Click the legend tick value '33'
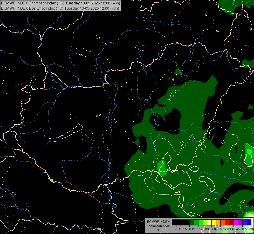The height and width of the screenshot is (234, 254). tap(216, 229)
